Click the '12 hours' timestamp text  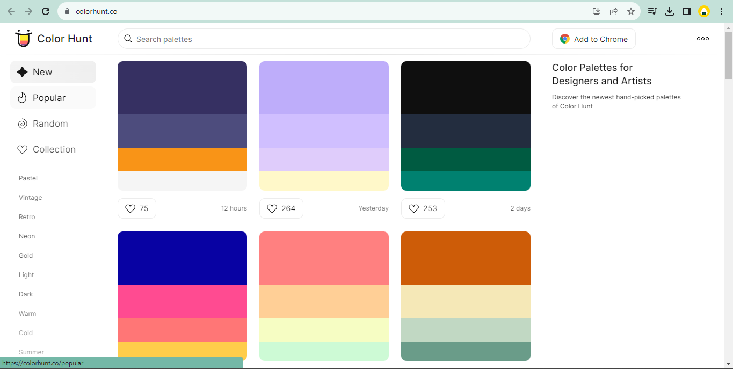pyautogui.click(x=234, y=208)
